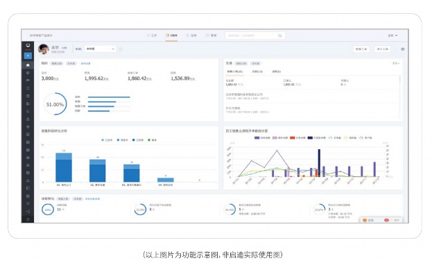432x272 pixels.
Task: Open the home icon in left sidebar
Action: click(28, 65)
